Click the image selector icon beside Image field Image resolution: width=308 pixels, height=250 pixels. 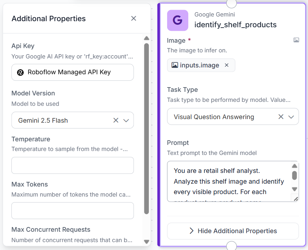(x=296, y=40)
